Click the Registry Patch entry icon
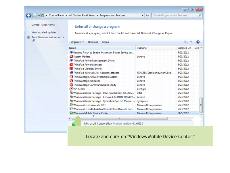230x173 pixels. coord(71,52)
